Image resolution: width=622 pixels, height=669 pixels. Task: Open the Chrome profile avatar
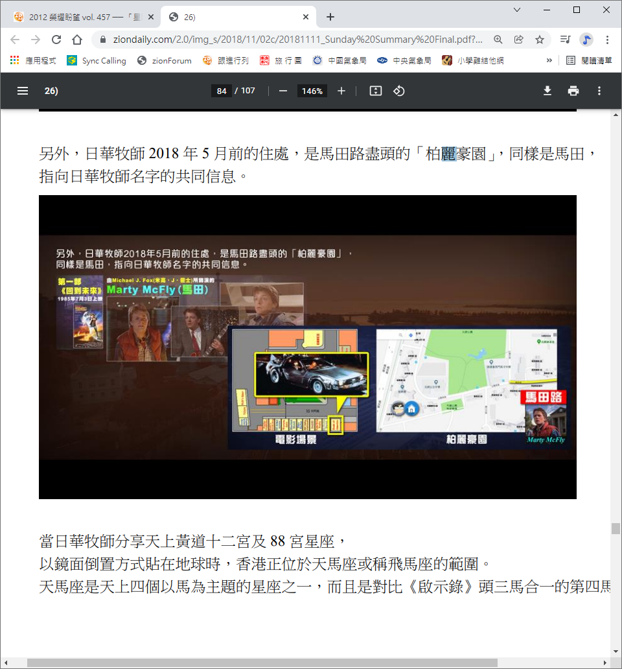(x=586, y=40)
